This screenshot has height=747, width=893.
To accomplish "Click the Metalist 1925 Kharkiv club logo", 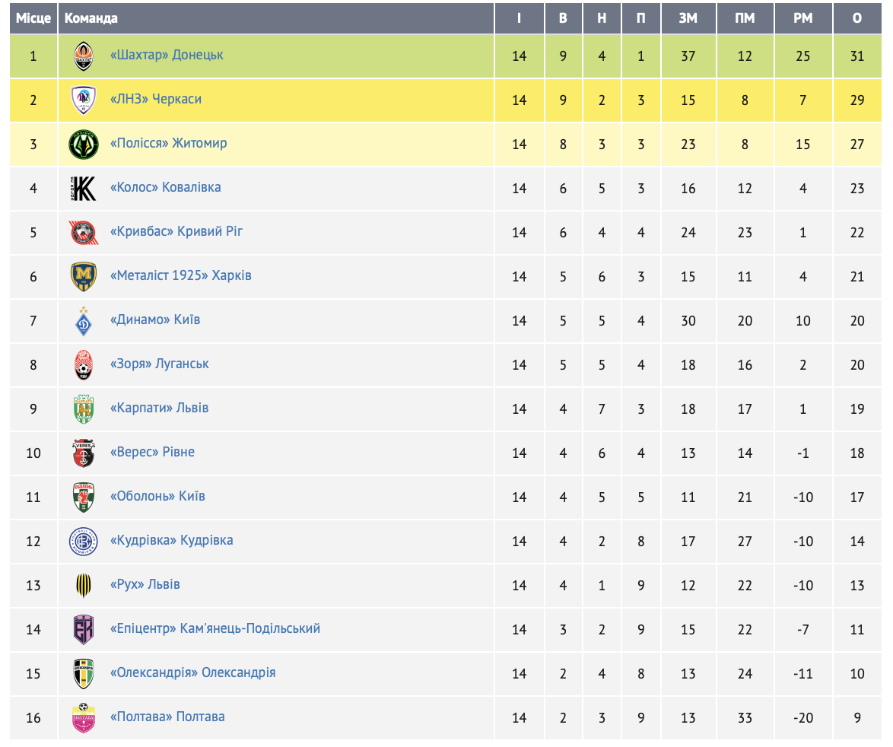I will point(84,277).
